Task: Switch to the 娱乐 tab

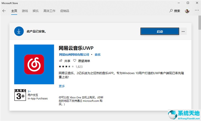Action: click(36, 11)
